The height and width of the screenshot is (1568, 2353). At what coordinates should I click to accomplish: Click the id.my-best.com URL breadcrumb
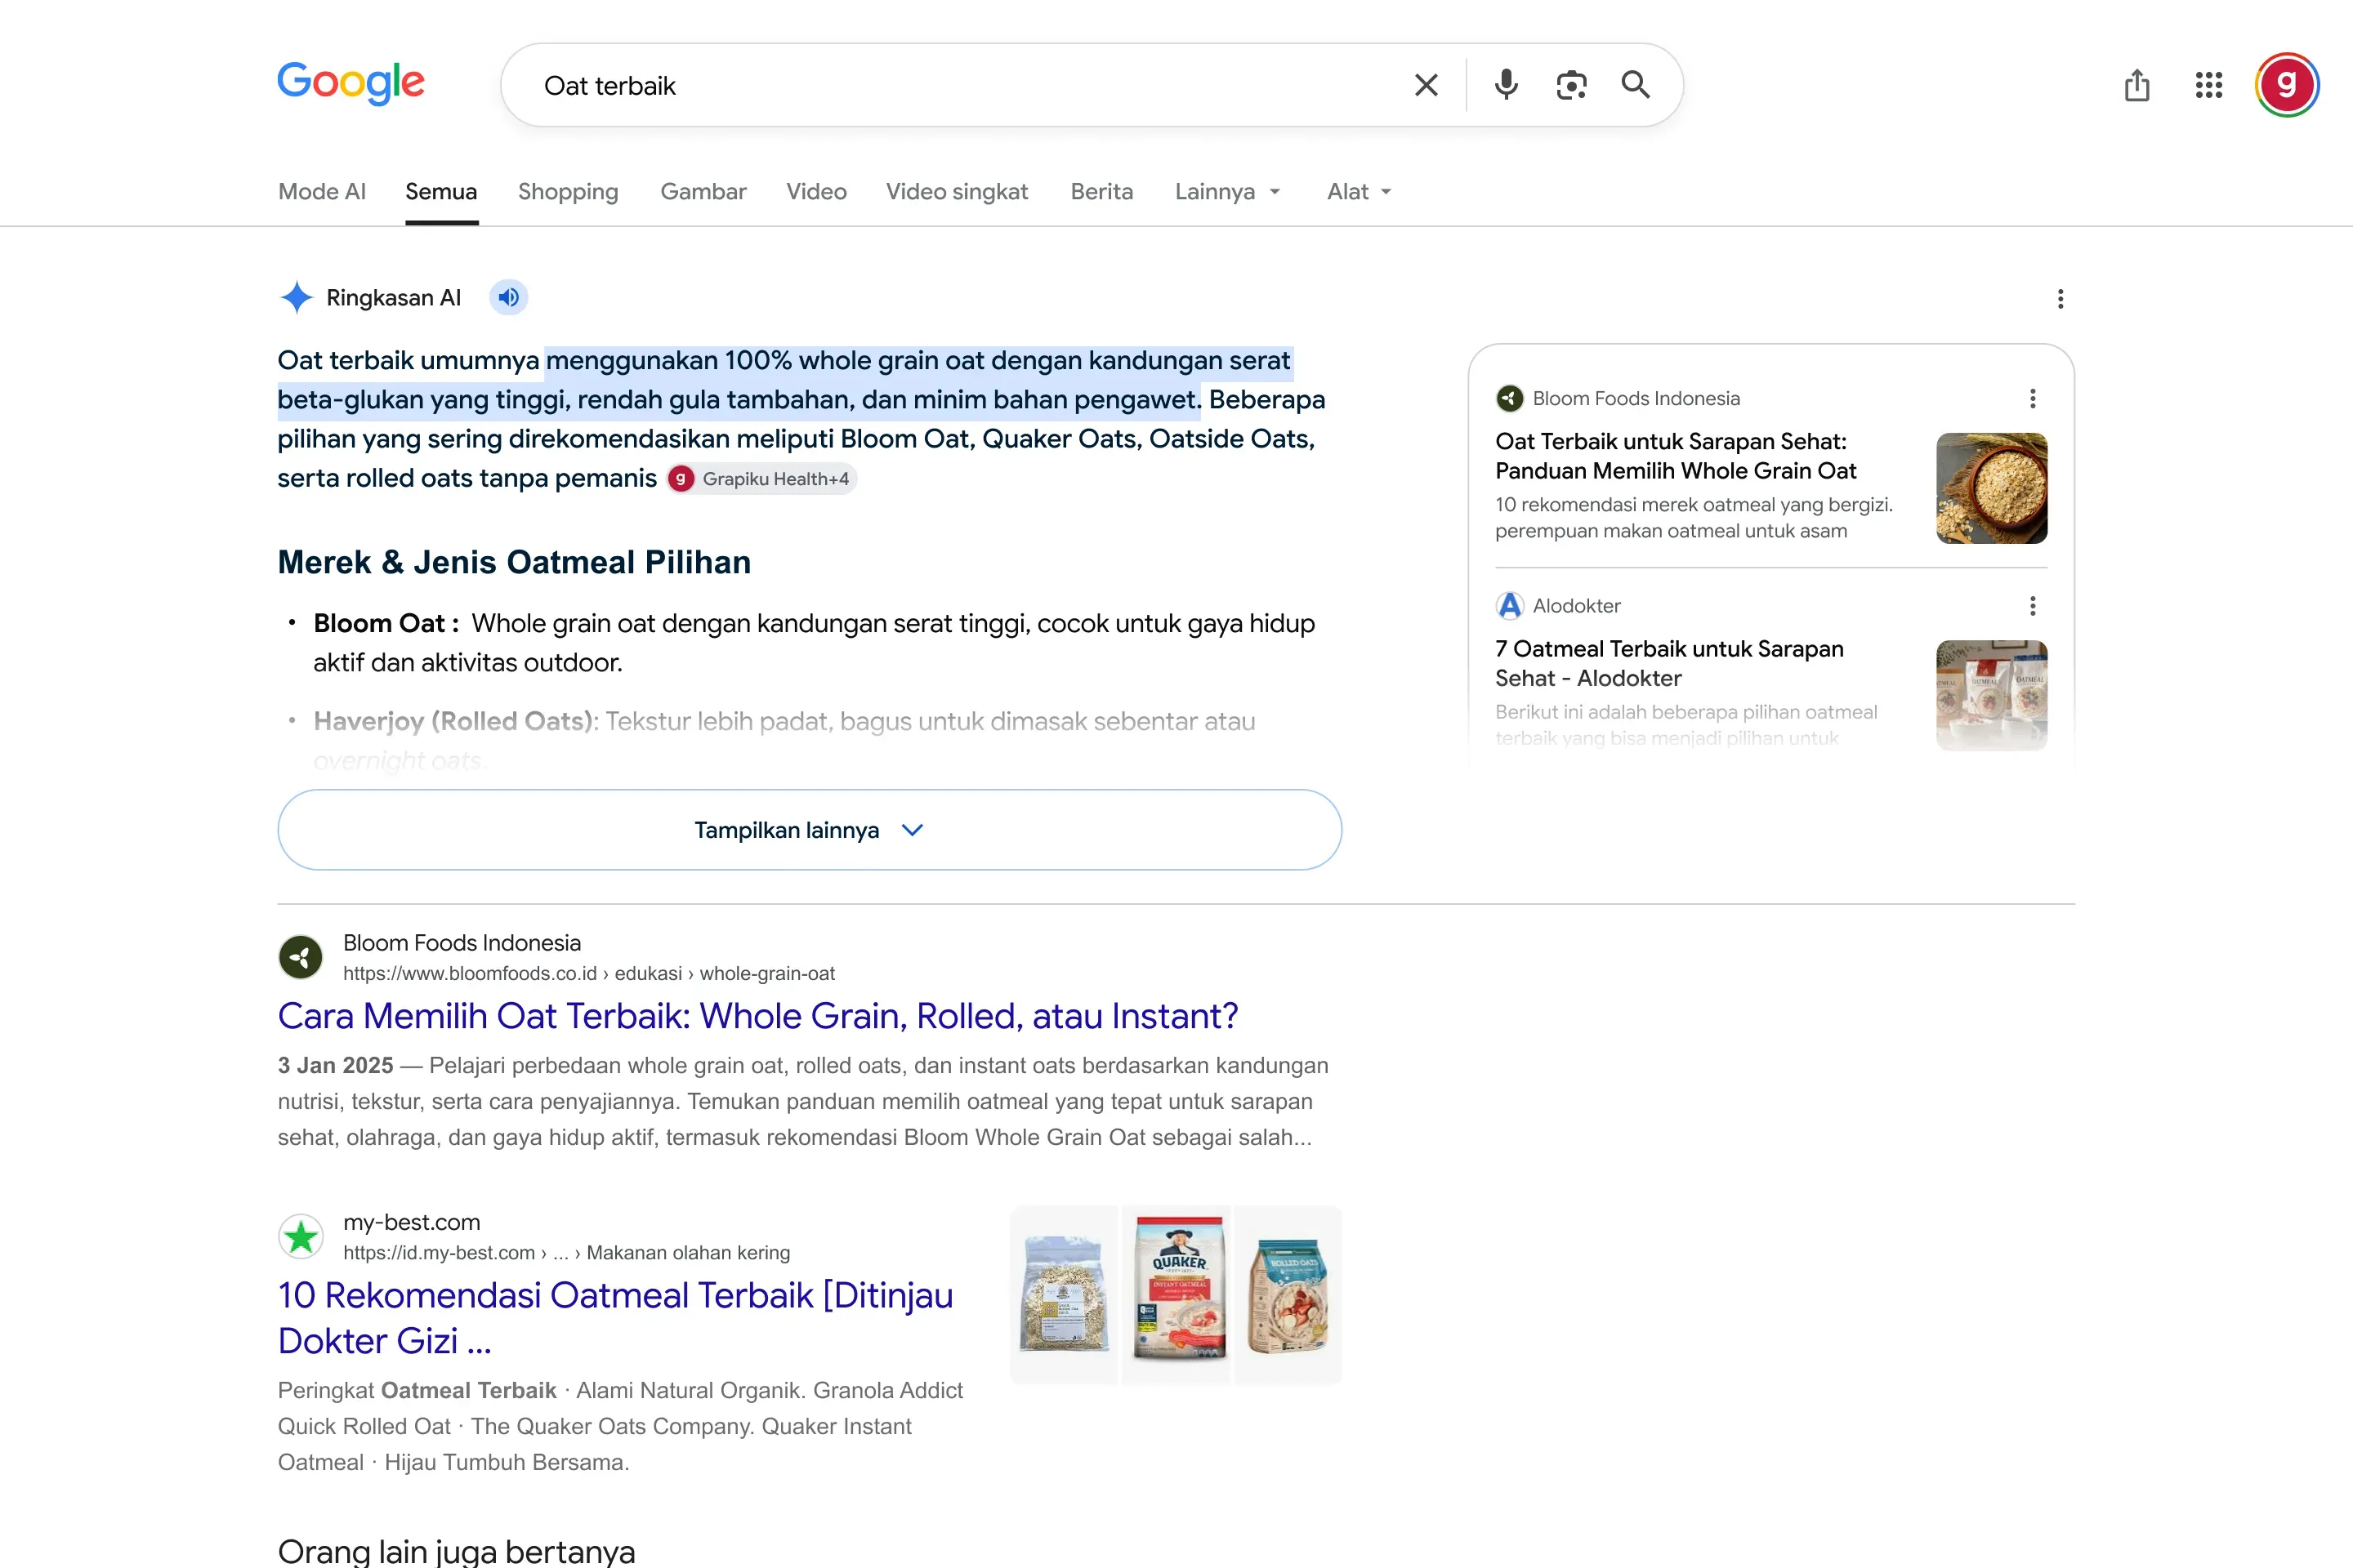click(x=566, y=1252)
